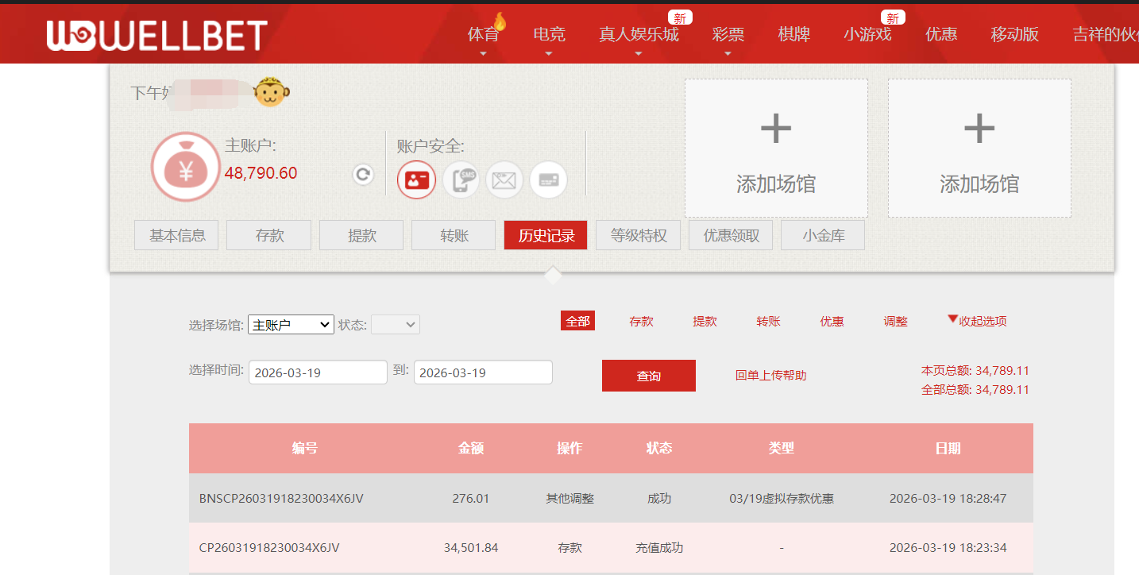Click the left 添加场馆 add venue card

pyautogui.click(x=775, y=148)
